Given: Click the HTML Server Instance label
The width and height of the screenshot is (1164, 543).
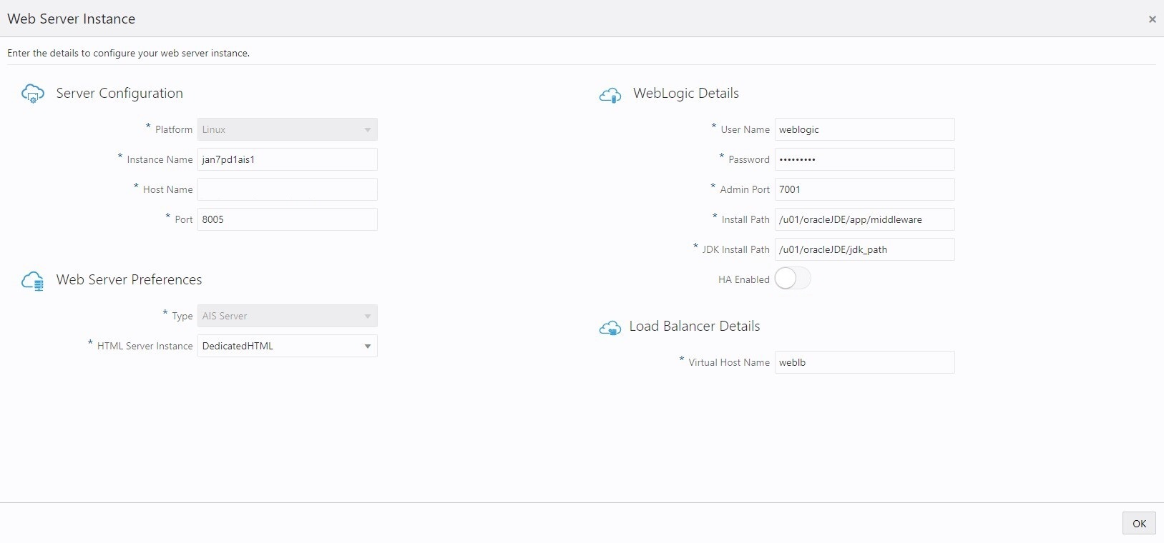Looking at the screenshot, I should pyautogui.click(x=145, y=347).
